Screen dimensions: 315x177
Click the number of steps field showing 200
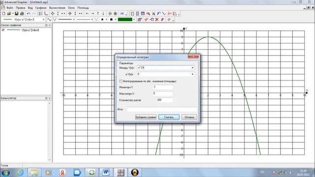(164, 100)
